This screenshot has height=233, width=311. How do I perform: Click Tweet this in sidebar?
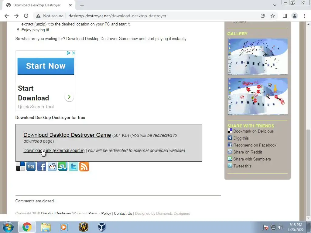(242, 166)
